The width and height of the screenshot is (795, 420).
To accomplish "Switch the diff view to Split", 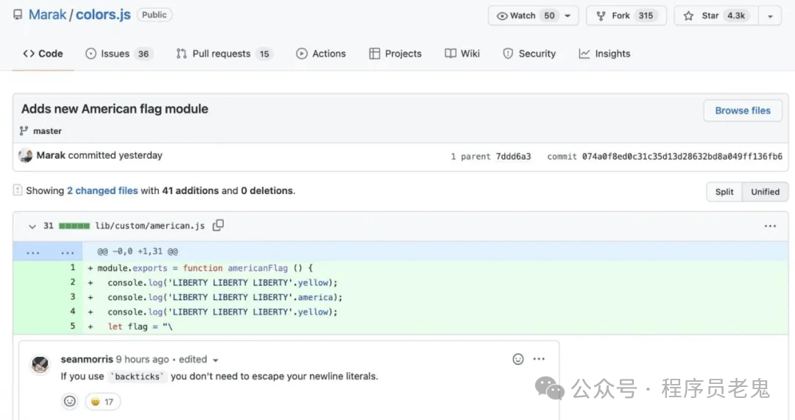I will coord(724,192).
